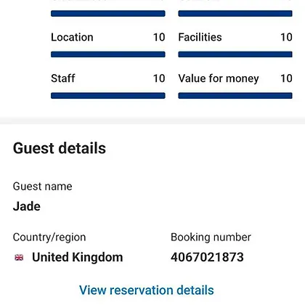Click the United Kingdom flag icon
The height and width of the screenshot is (305, 305).
point(19,258)
